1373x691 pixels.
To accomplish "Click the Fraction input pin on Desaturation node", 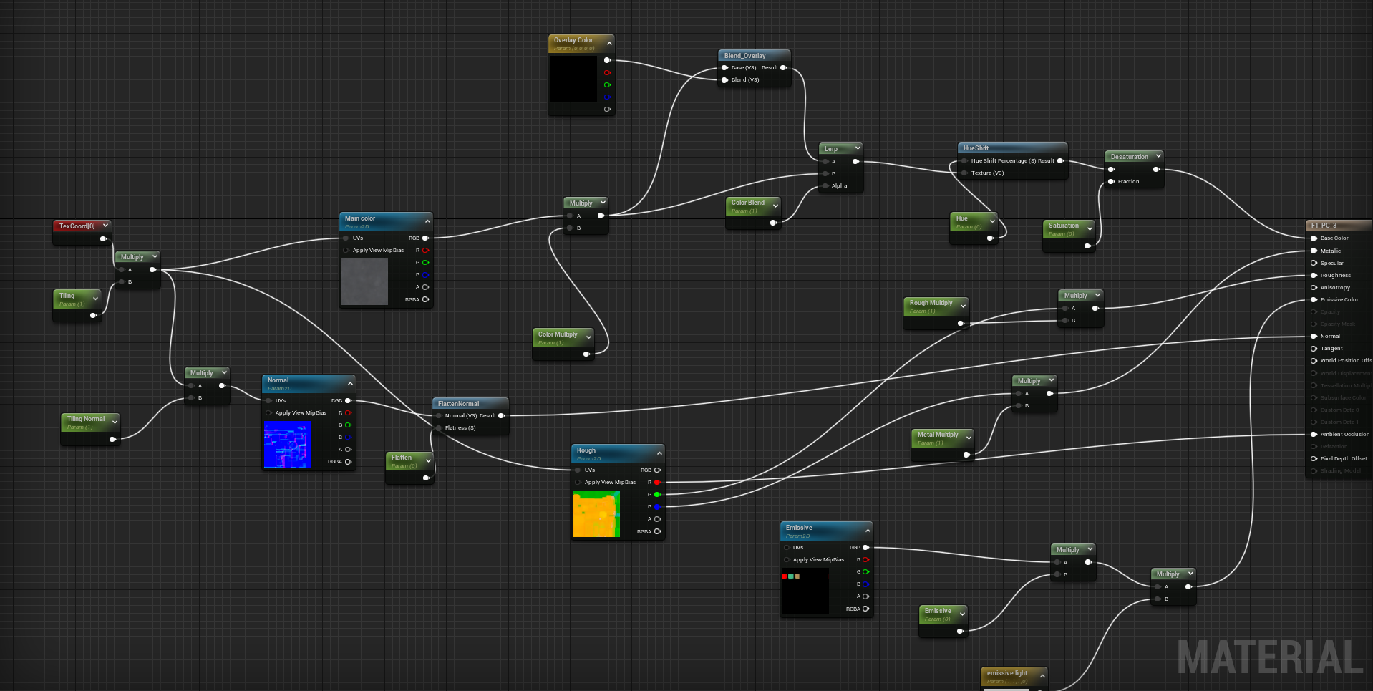I will coord(1112,181).
